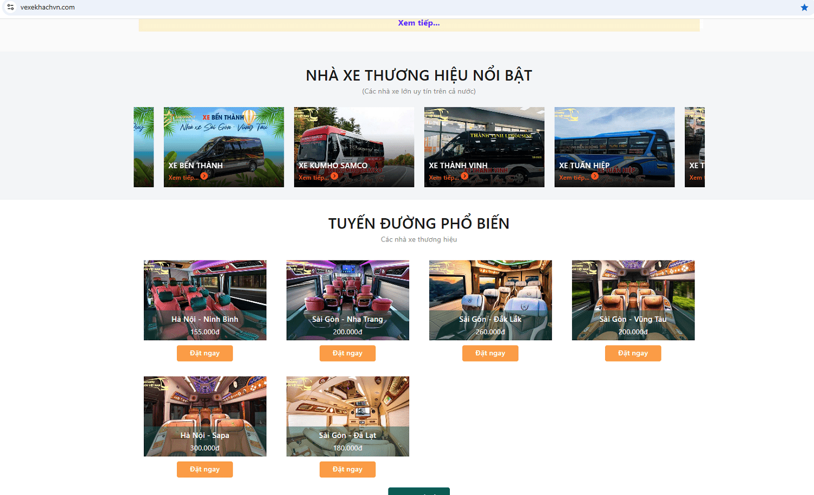Open the purple 'Xem tiếp...' link at top
The width and height of the screenshot is (814, 495).
[x=419, y=23]
